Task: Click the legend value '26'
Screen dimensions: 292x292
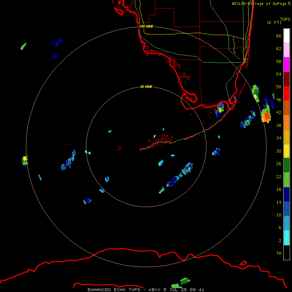Action: coord(279,164)
